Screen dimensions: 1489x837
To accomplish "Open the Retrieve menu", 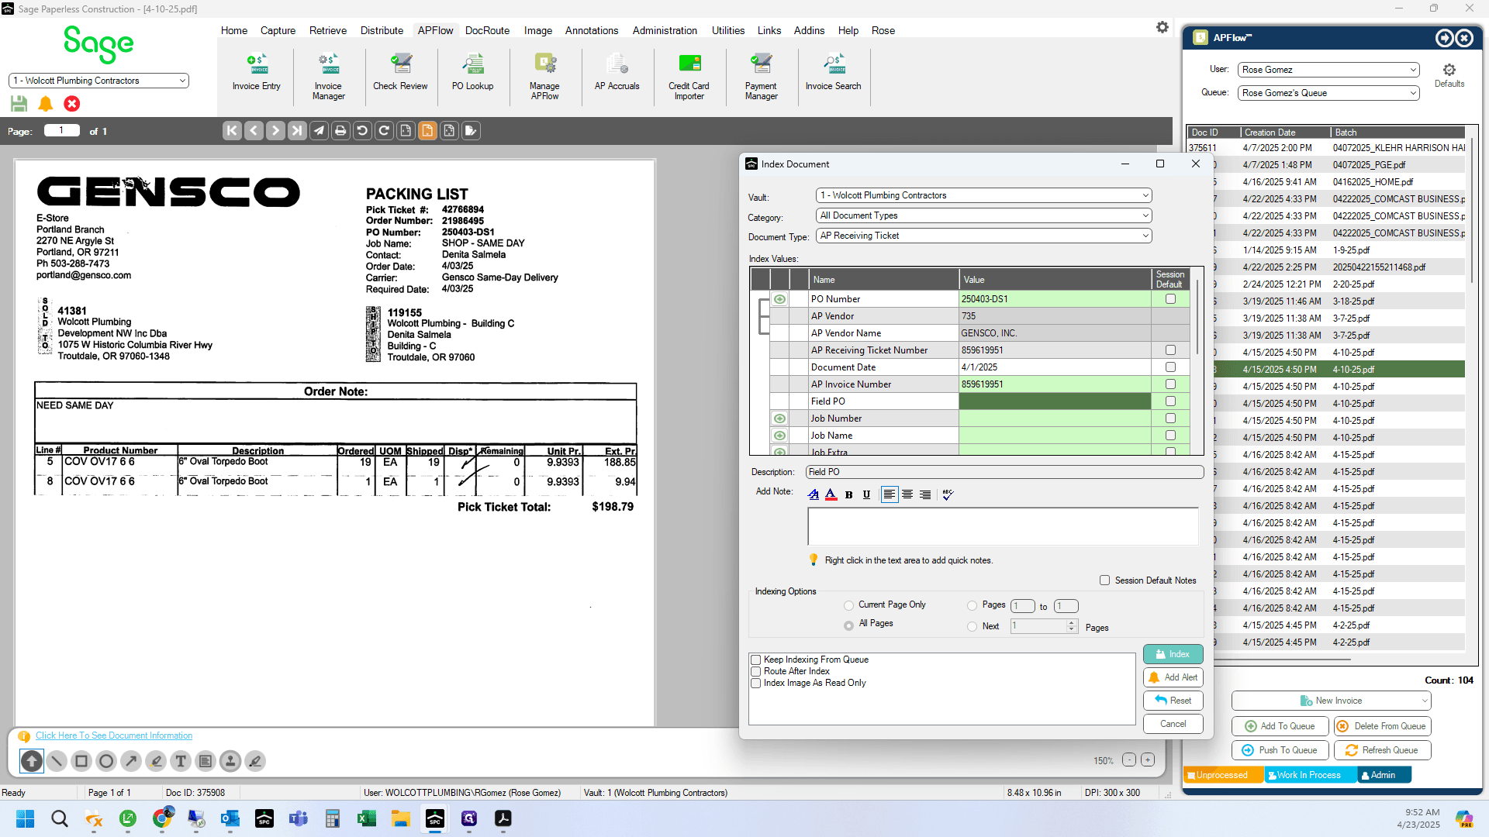I will coord(328,30).
